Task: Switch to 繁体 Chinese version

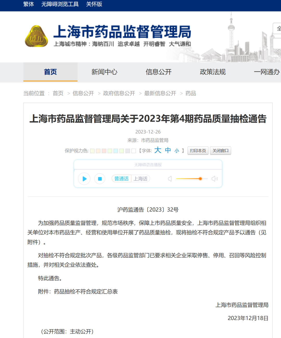Action: (29, 4)
